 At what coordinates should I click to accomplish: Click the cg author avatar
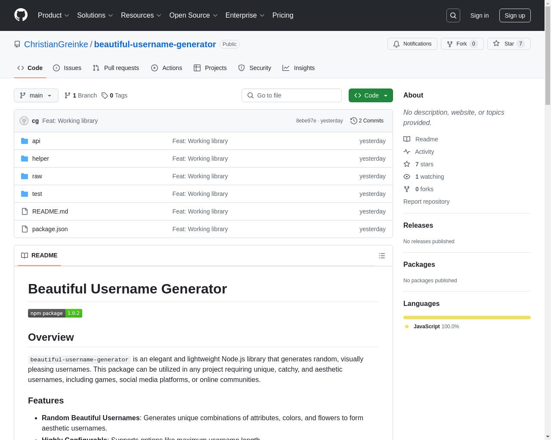24,121
